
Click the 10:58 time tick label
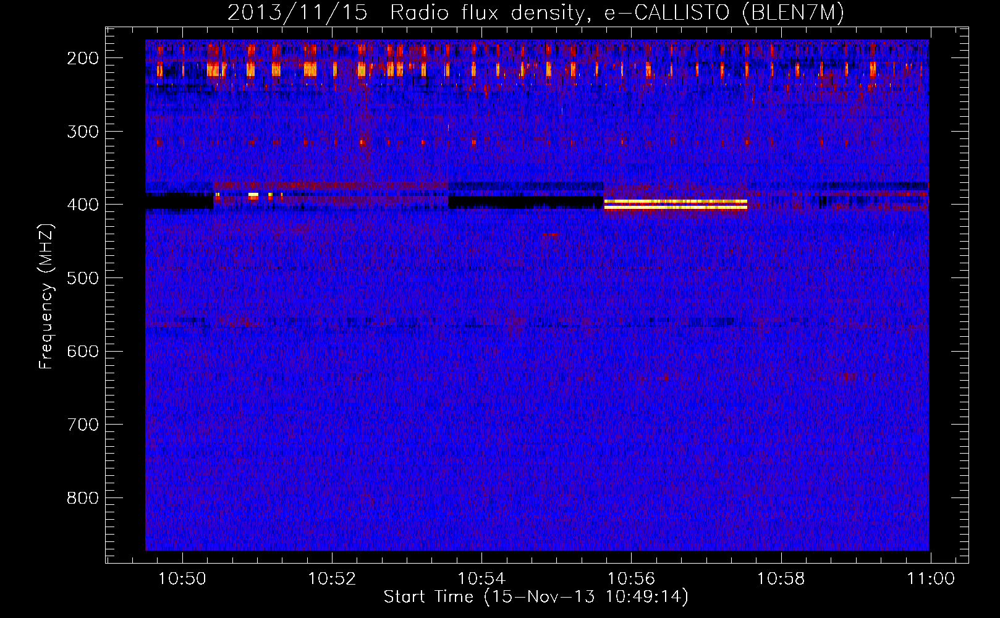[781, 579]
